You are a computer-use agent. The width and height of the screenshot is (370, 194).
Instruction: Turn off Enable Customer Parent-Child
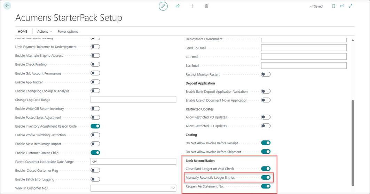(95, 153)
